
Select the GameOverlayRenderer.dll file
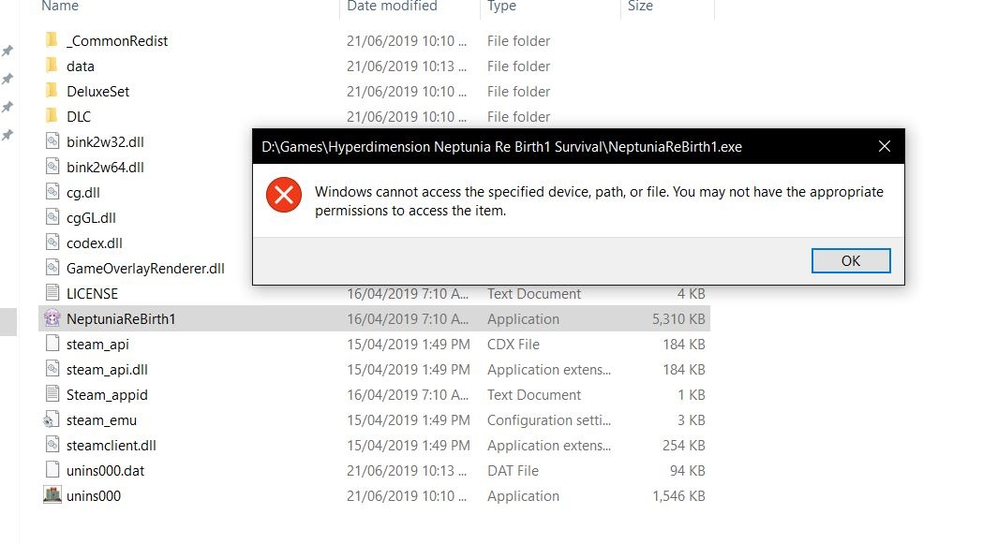point(146,269)
